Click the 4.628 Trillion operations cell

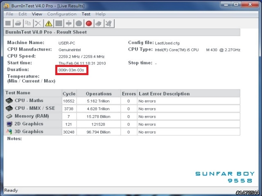98,109
